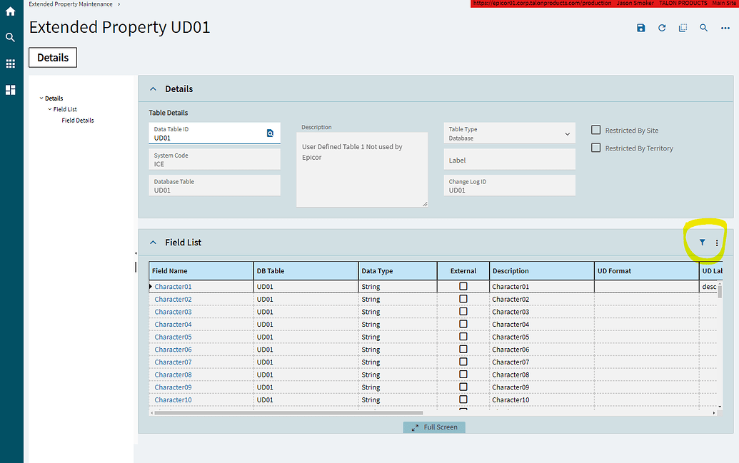Open the overflow menu in the toolbar
The height and width of the screenshot is (463, 739).
tap(725, 28)
